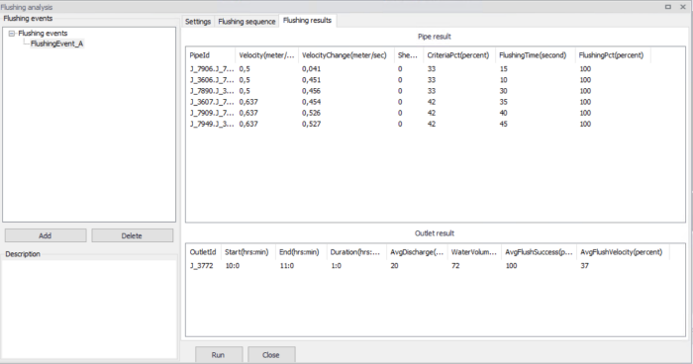Viewport: 693px width, 364px height.
Task: Click the FlushingTime(second) column header
Action: 535,55
